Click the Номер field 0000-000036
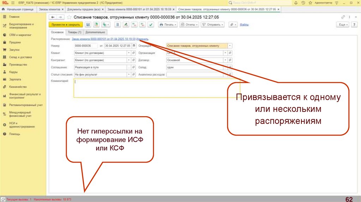This screenshot has height=202, width=361. click(x=86, y=46)
